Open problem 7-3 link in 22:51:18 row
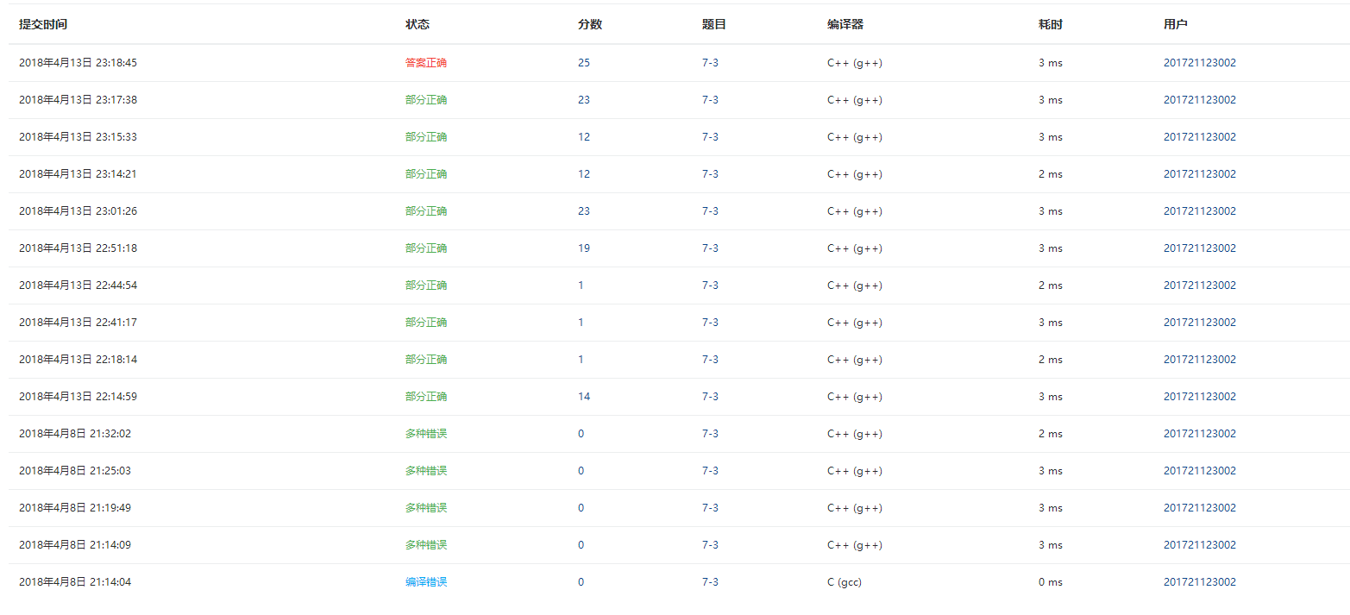The height and width of the screenshot is (615, 1350). [710, 248]
